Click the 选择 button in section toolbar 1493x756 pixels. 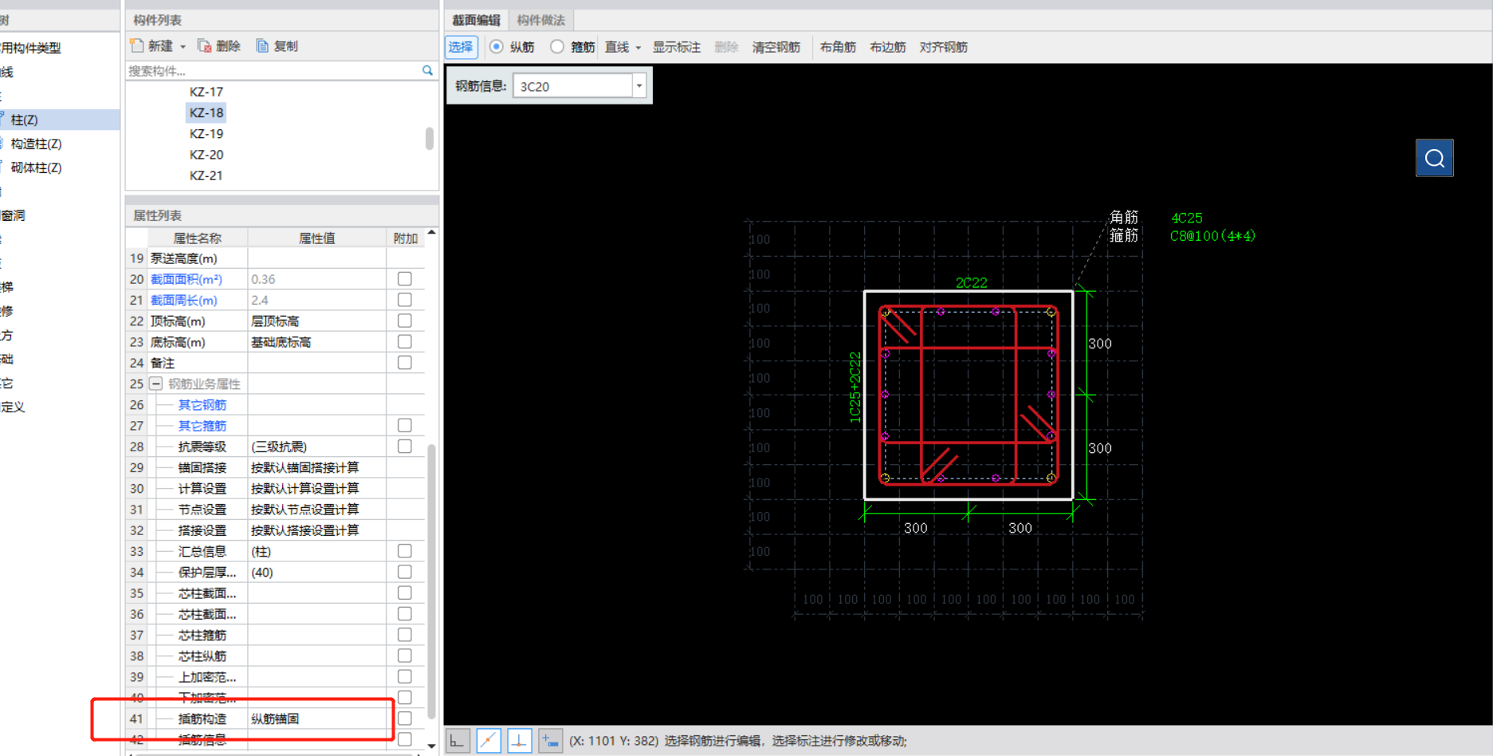[461, 47]
